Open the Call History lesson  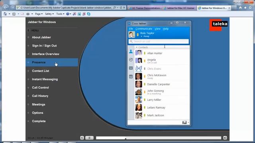[x=40, y=96]
